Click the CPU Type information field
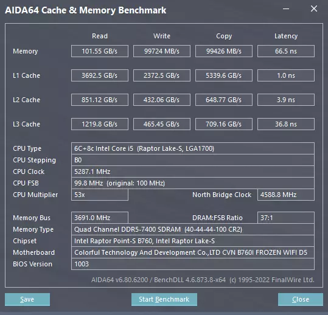The width and height of the screenshot is (328, 315). click(193, 148)
